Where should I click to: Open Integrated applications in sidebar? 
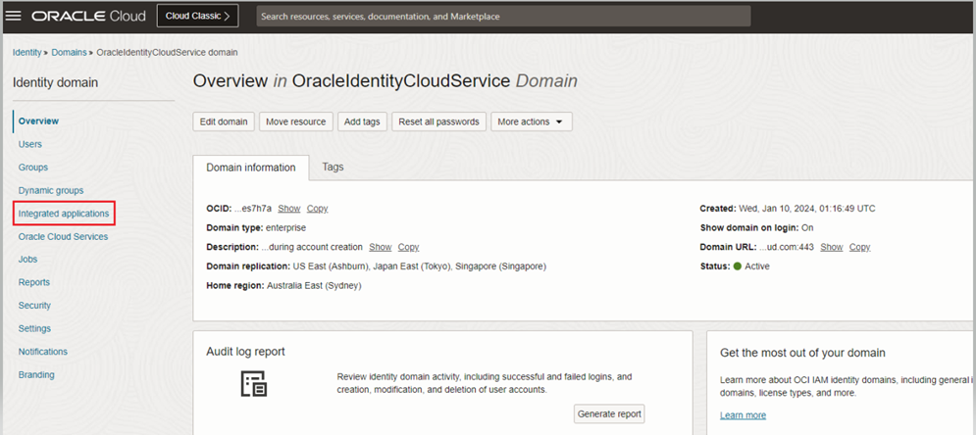[x=64, y=214]
